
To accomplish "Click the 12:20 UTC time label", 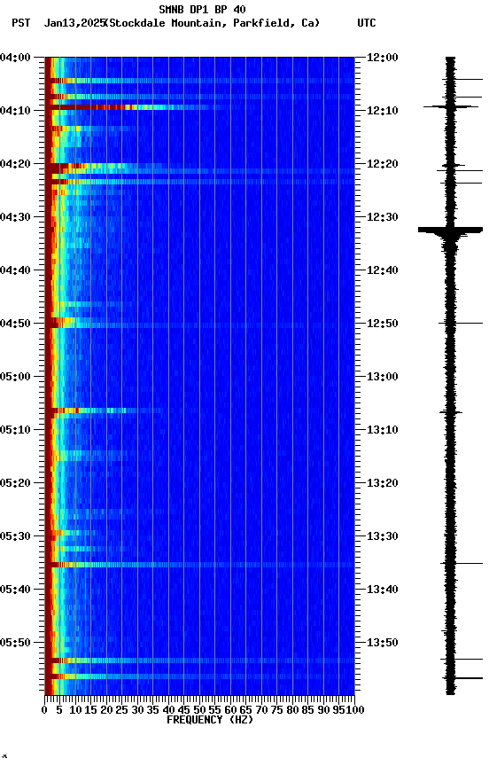I will point(383,164).
